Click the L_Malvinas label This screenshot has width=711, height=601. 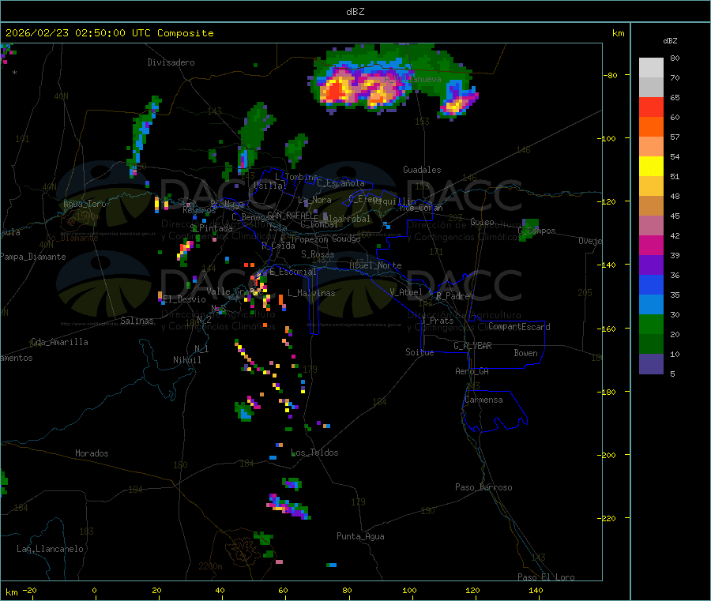[x=311, y=293]
